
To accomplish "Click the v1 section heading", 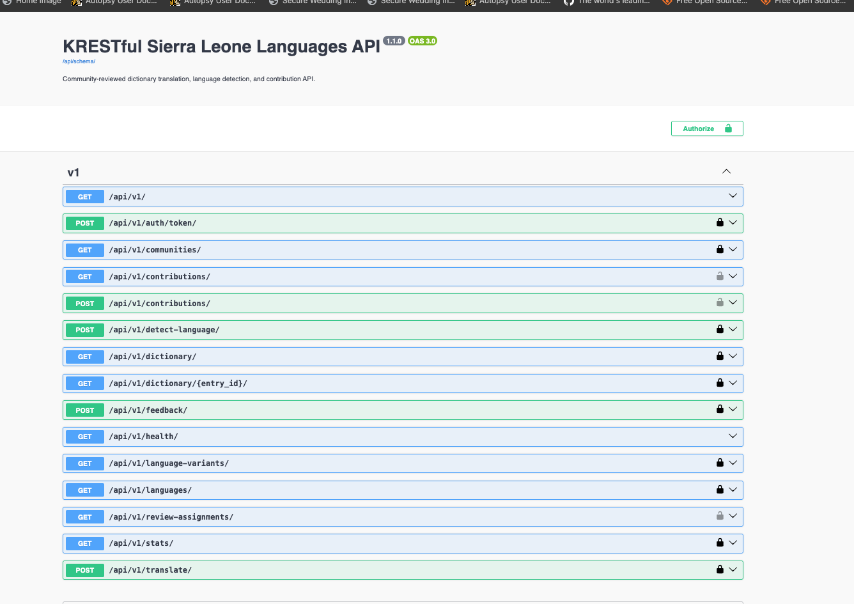I will 74,173.
